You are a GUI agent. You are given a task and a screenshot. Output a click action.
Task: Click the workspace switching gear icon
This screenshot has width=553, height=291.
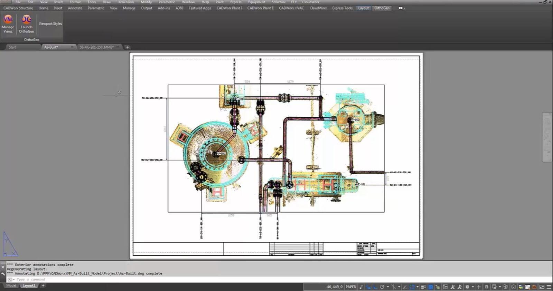coord(467,287)
